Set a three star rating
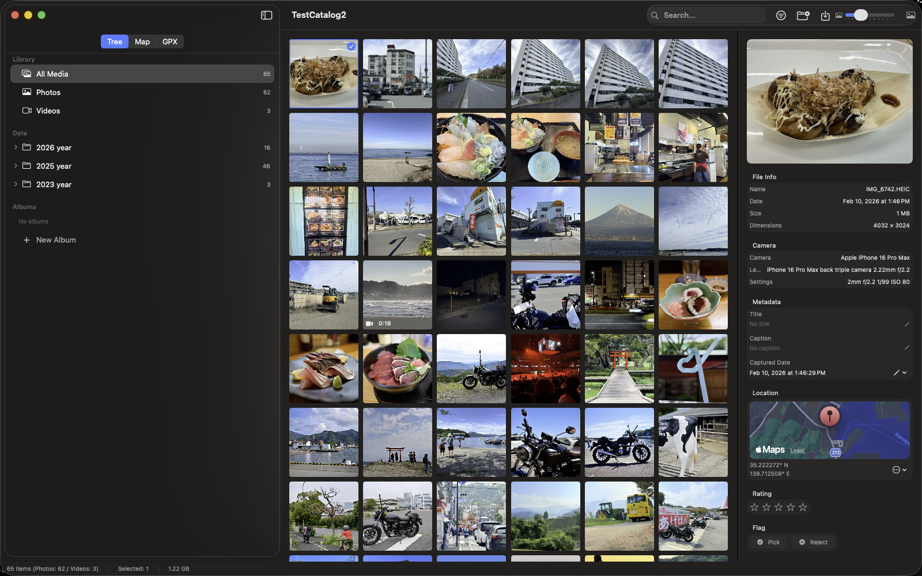This screenshot has width=922, height=576. point(778,507)
